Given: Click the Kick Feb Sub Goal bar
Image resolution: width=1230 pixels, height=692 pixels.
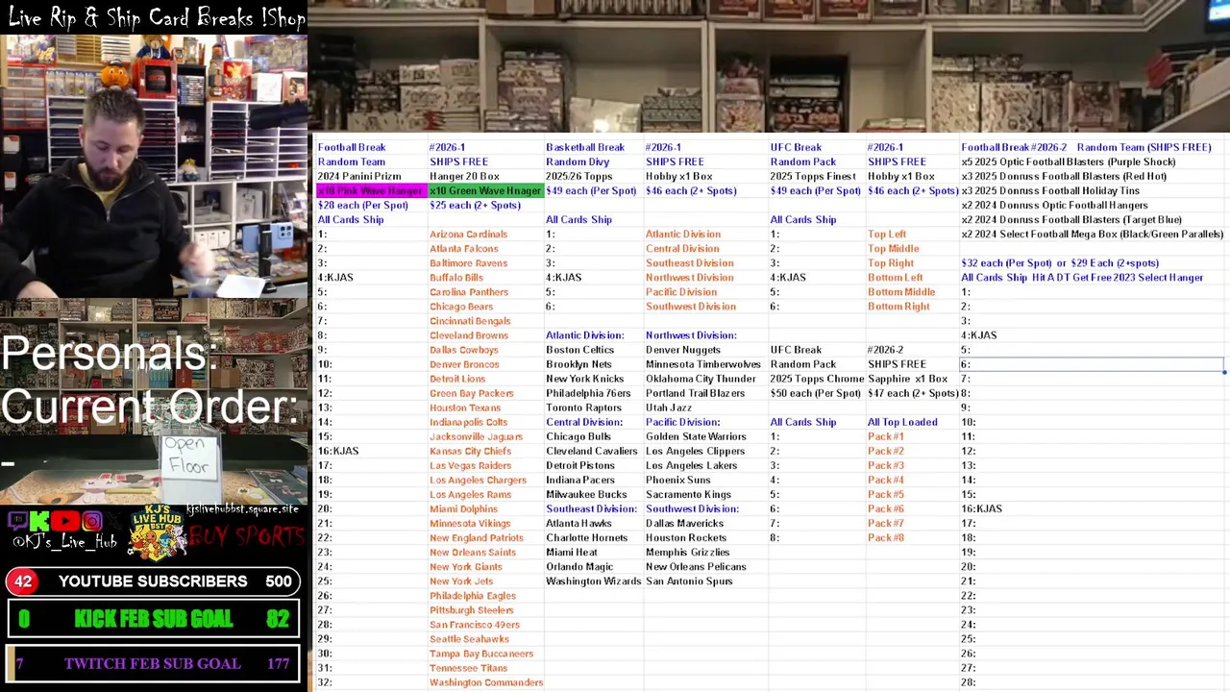Looking at the screenshot, I should (153, 620).
